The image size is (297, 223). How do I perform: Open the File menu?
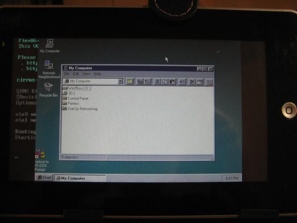tap(66, 74)
